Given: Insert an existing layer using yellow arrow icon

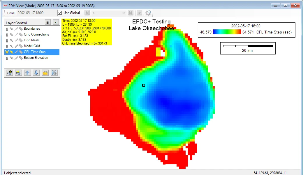Looking at the screenshot, I should coord(18,73).
